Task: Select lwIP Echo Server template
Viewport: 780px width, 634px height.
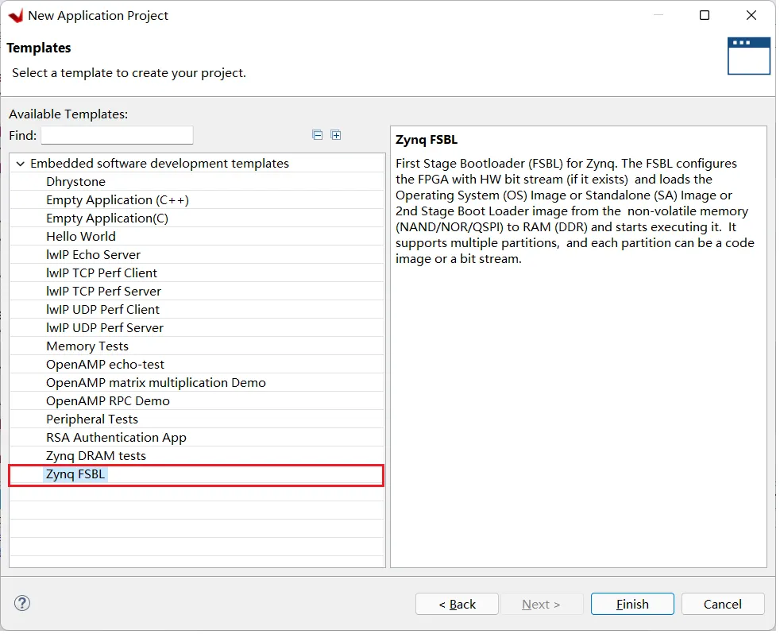Action: point(198,256)
